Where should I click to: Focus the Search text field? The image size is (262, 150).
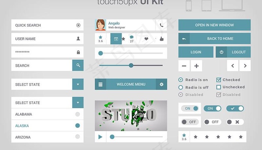pyautogui.click(x=42, y=65)
